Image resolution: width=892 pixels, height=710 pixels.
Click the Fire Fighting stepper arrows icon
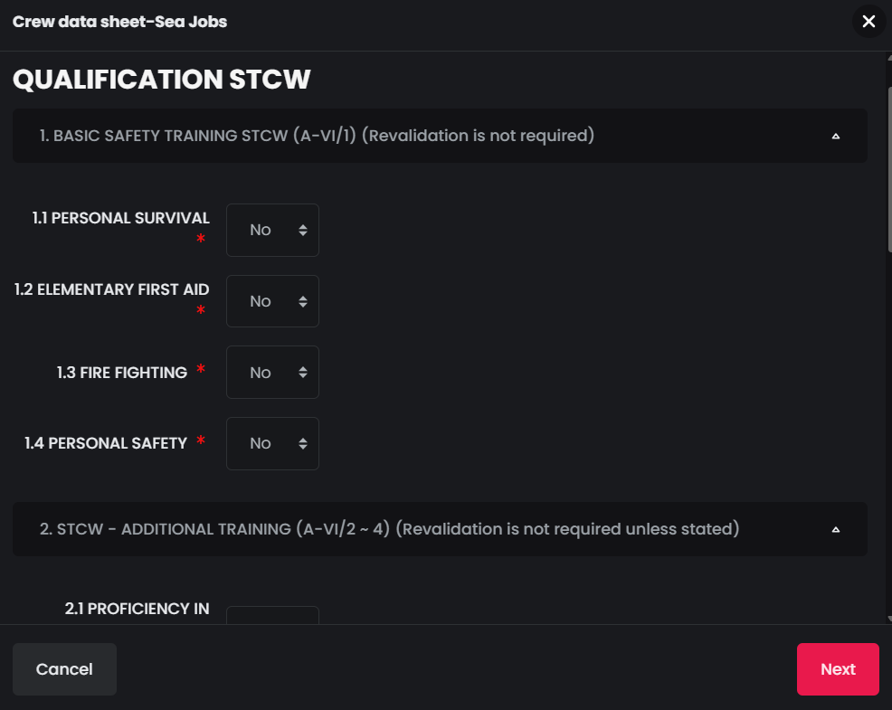click(303, 372)
